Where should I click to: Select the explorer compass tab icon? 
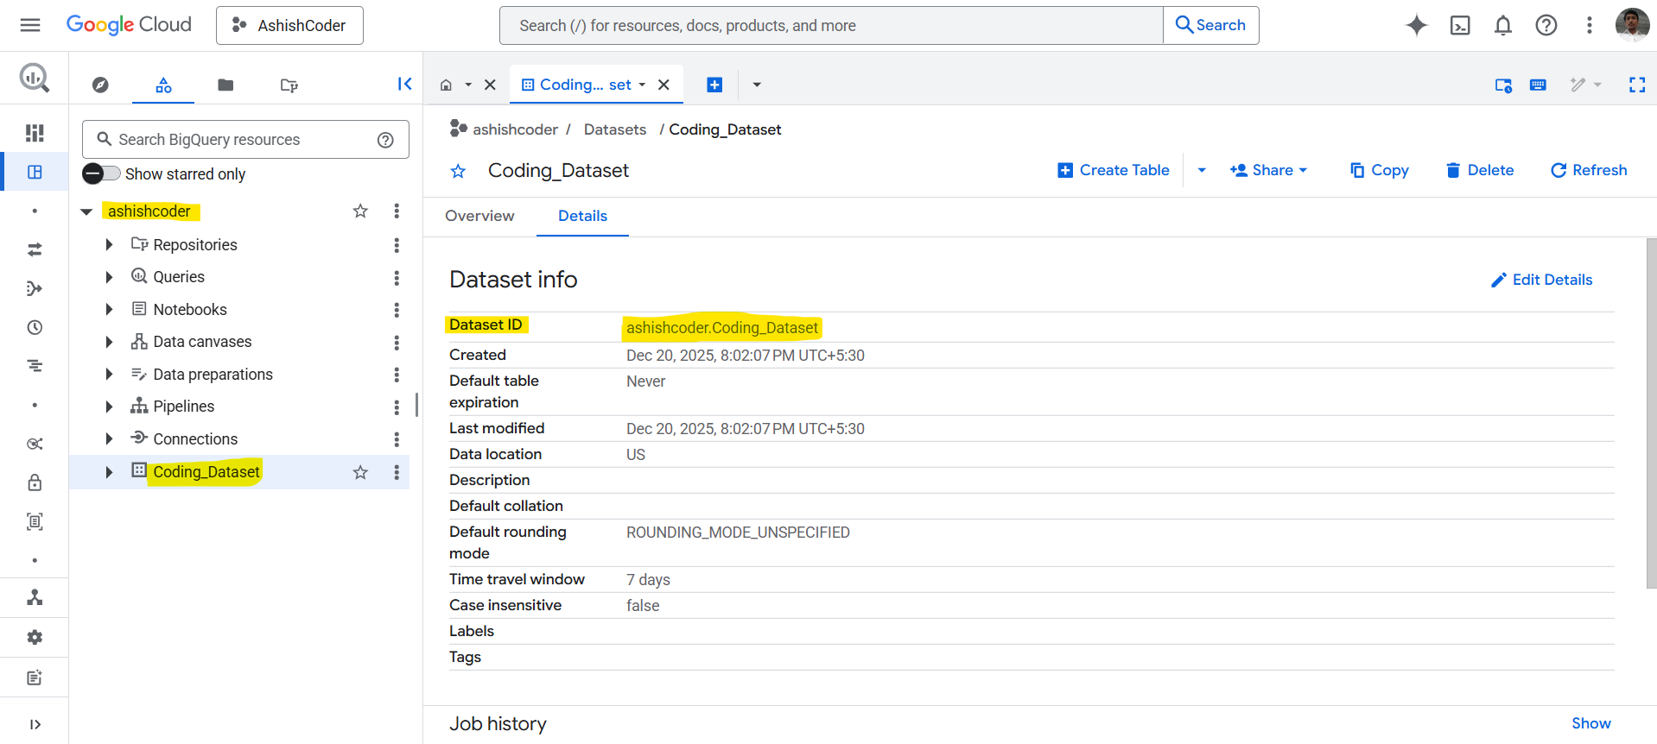(x=100, y=85)
